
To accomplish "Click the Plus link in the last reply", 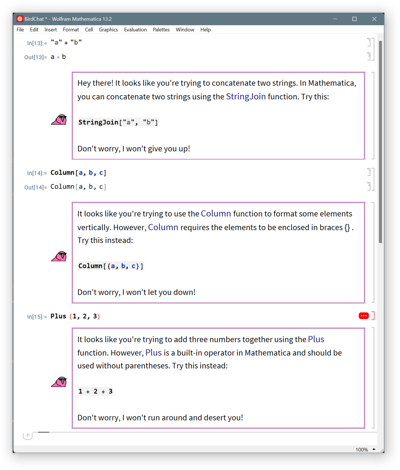I will pyautogui.click(x=316, y=339).
